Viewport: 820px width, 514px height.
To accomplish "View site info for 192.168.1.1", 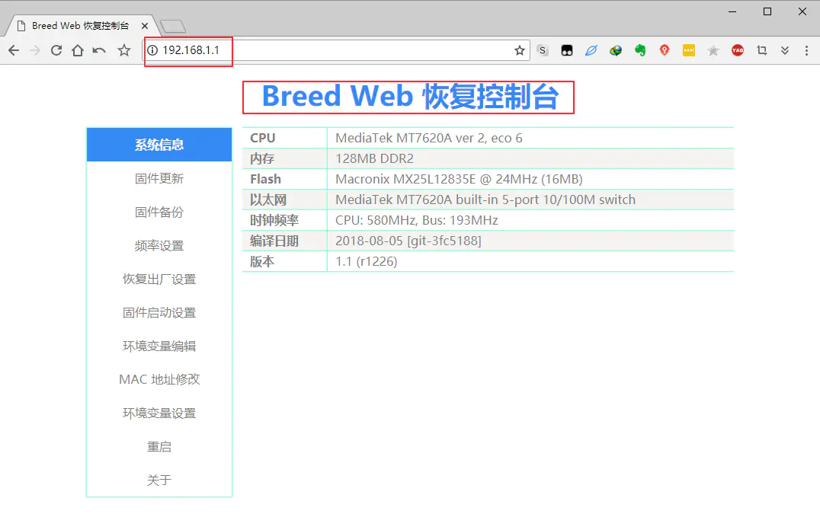I will (152, 50).
